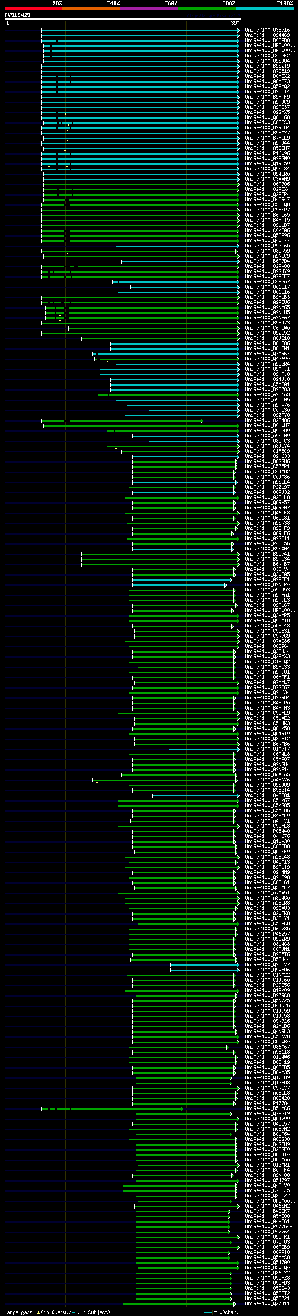
Task: Click the cyan alignment bar for UniRef100_Q1A7T7
Action: [x=204, y=749]
